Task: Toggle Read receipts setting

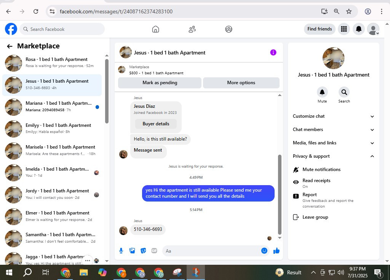Action: (333, 183)
